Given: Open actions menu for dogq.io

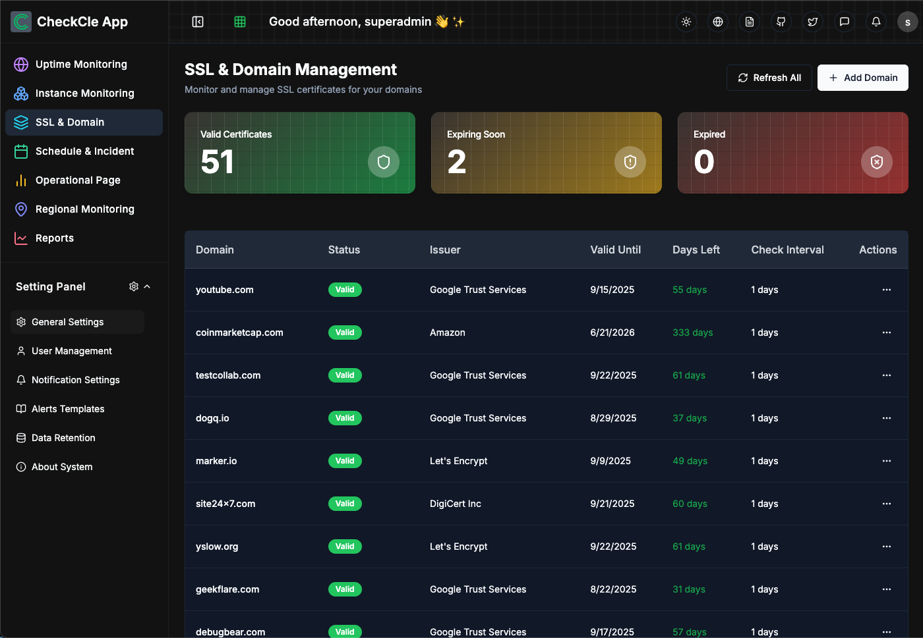Looking at the screenshot, I should 887,418.
